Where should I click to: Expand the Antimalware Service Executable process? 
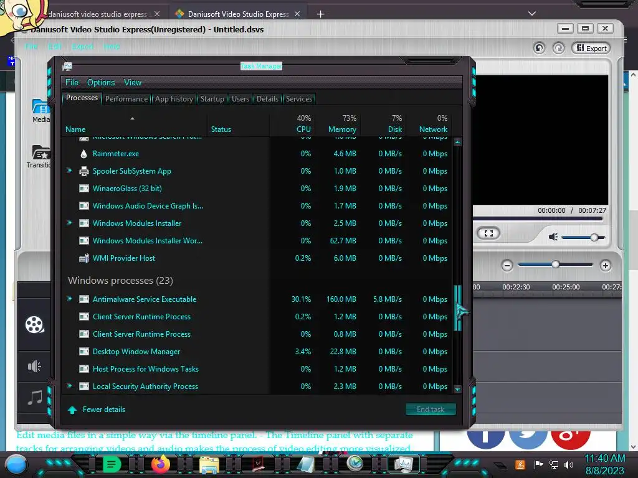[69, 299]
